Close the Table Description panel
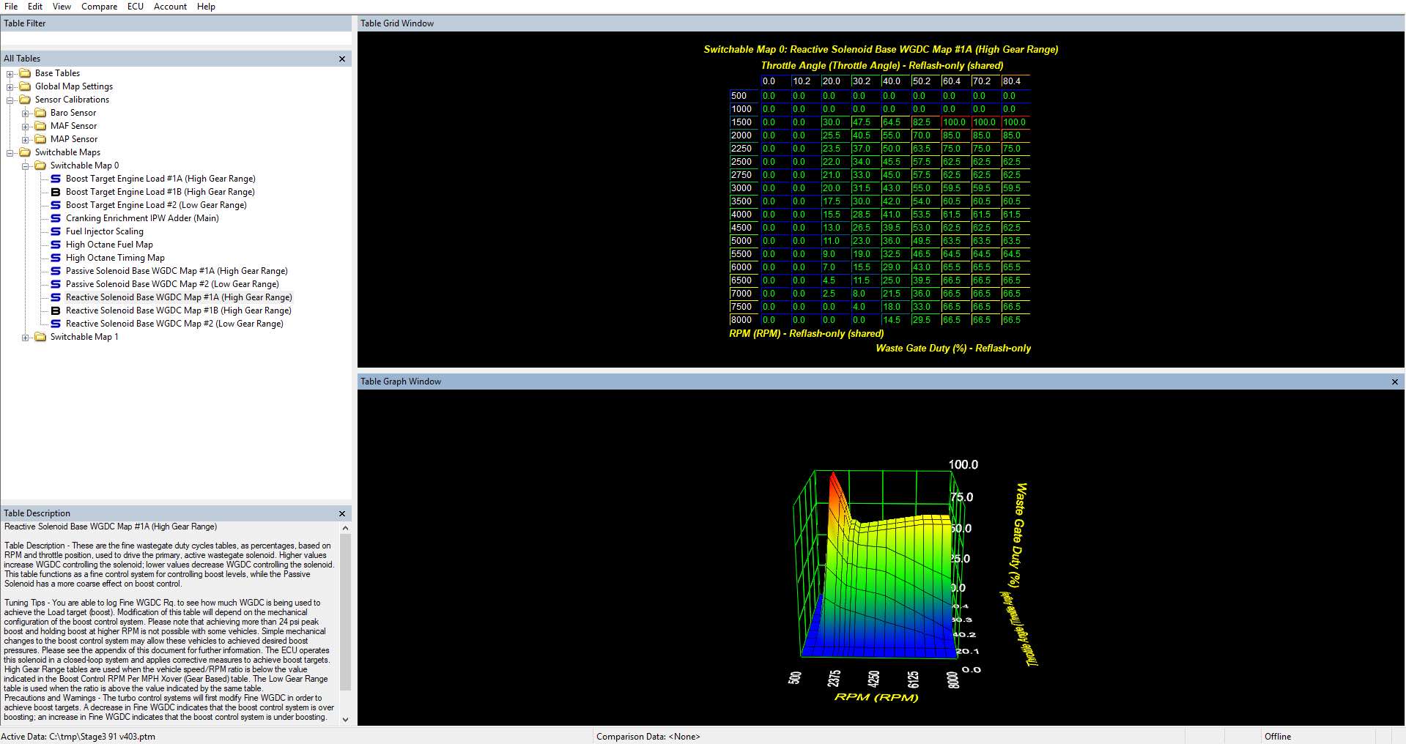Viewport: 1406px width, 744px height. click(342, 513)
